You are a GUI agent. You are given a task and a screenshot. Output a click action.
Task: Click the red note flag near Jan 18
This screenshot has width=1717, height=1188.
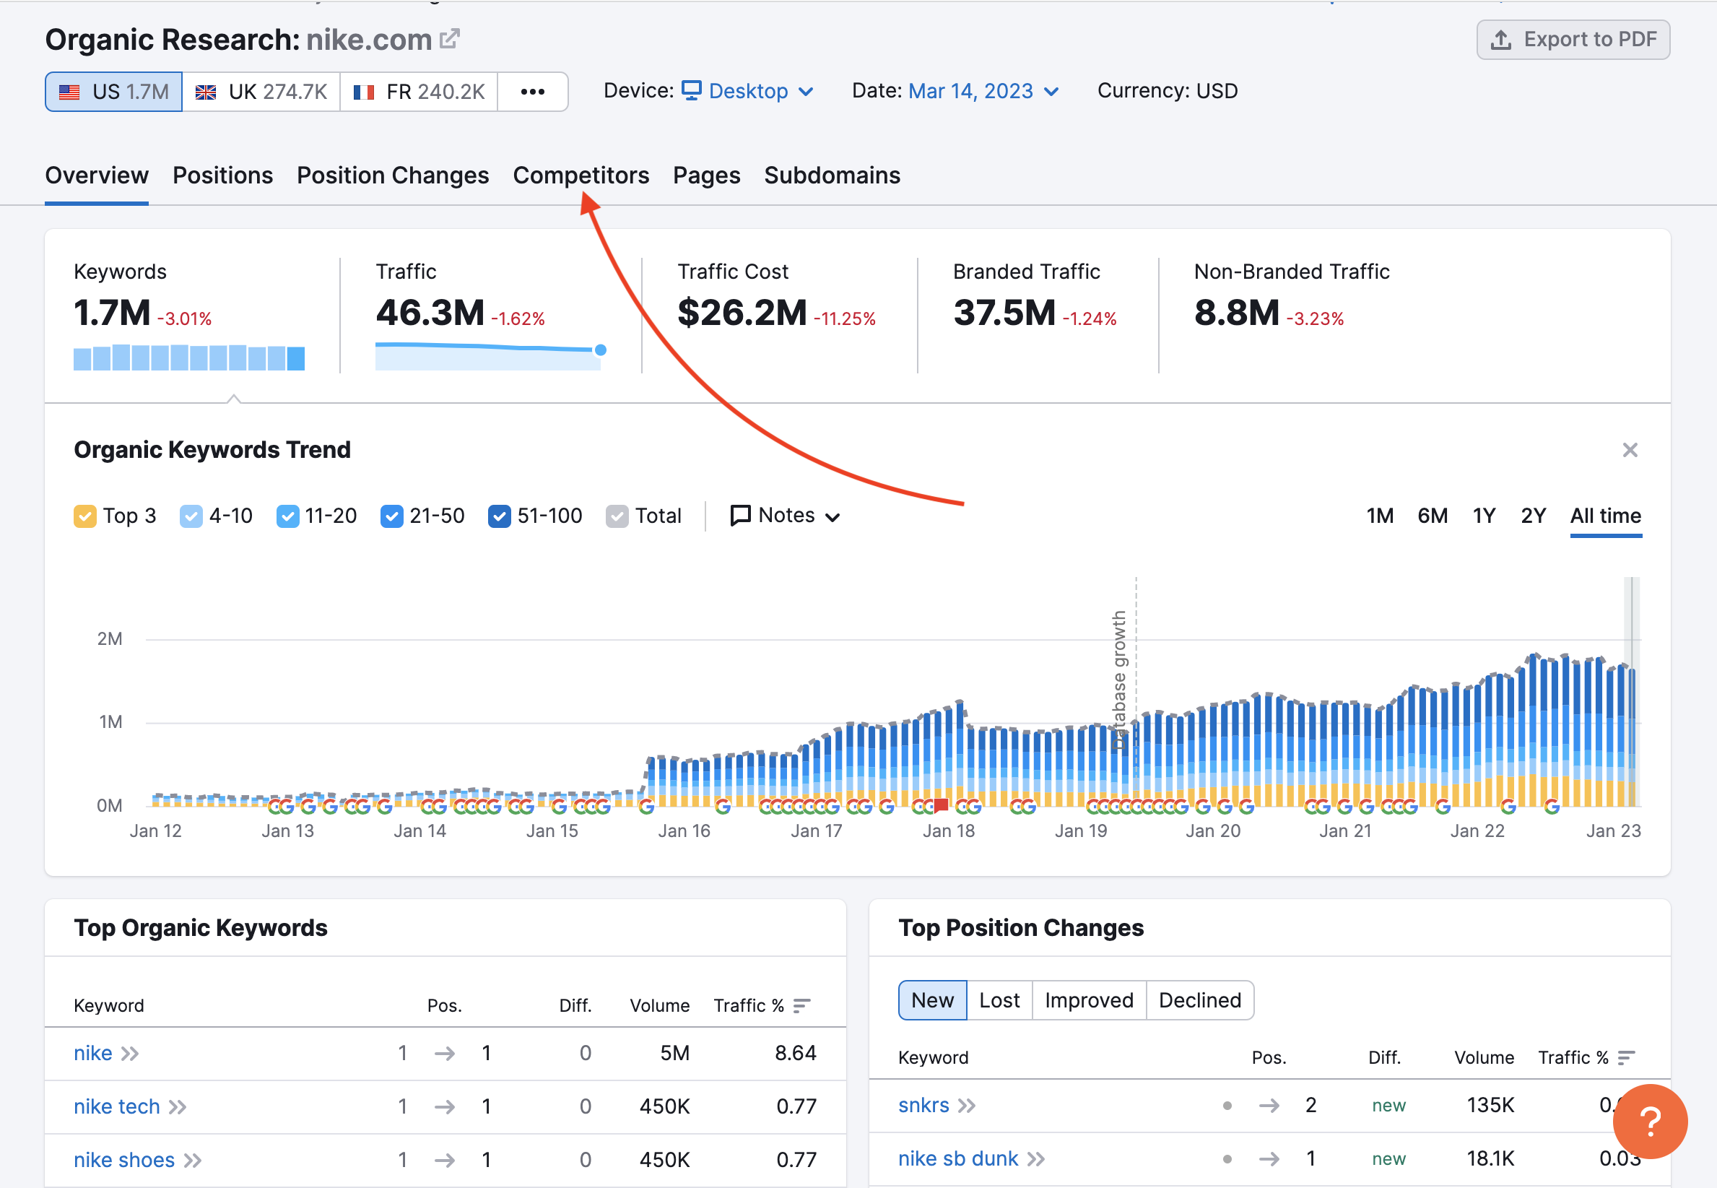click(942, 805)
